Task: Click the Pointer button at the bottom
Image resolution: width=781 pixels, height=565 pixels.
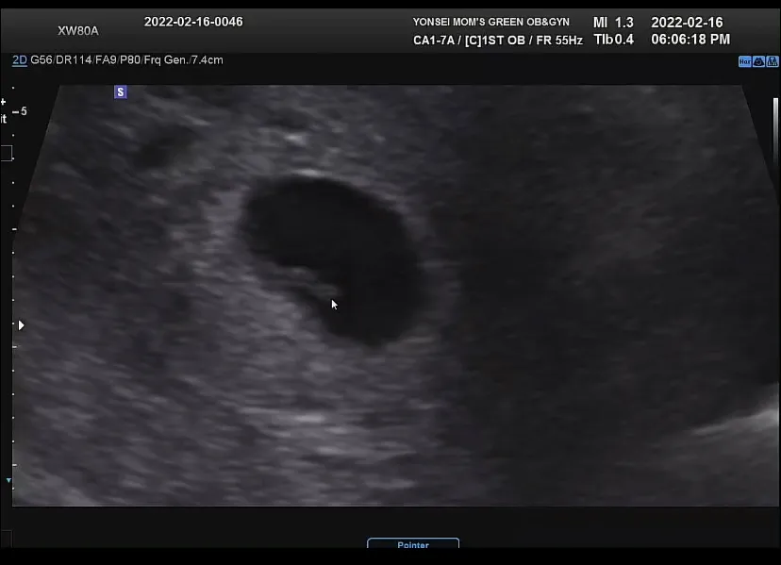Action: pos(413,543)
